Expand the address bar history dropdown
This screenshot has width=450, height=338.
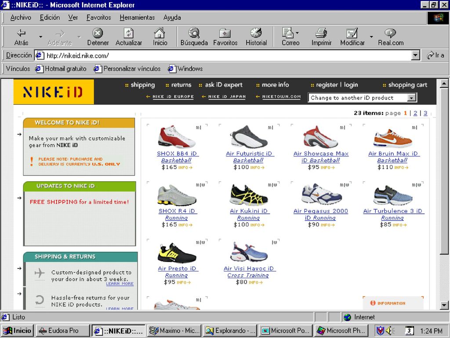click(x=415, y=55)
